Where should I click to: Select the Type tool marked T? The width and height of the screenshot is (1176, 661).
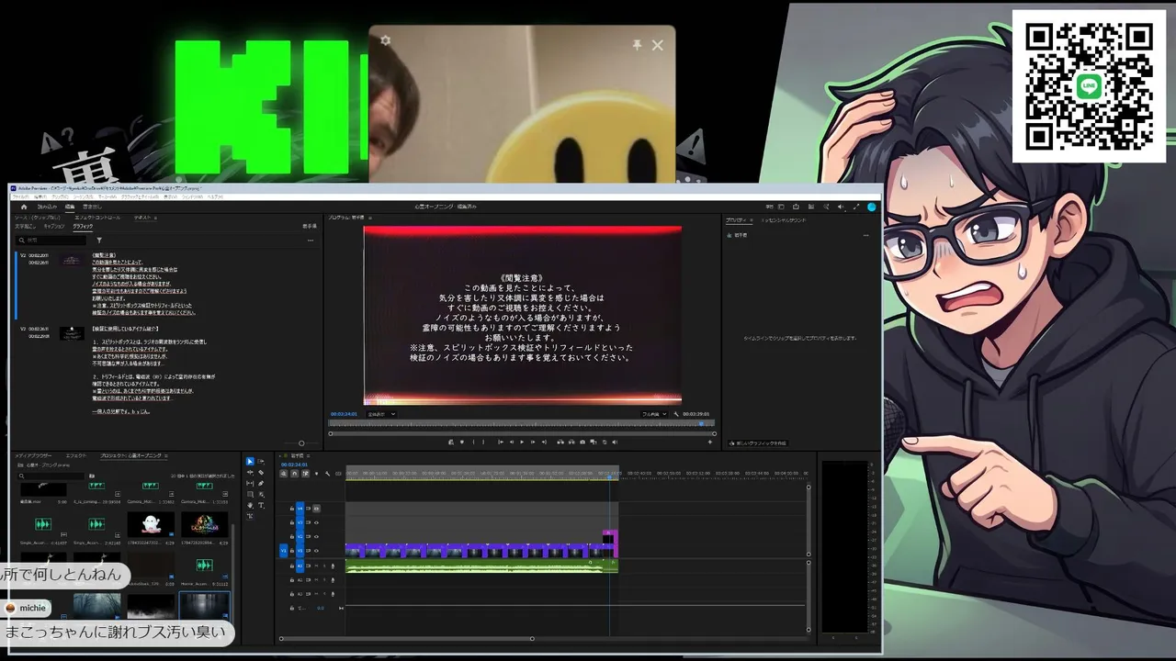(261, 505)
